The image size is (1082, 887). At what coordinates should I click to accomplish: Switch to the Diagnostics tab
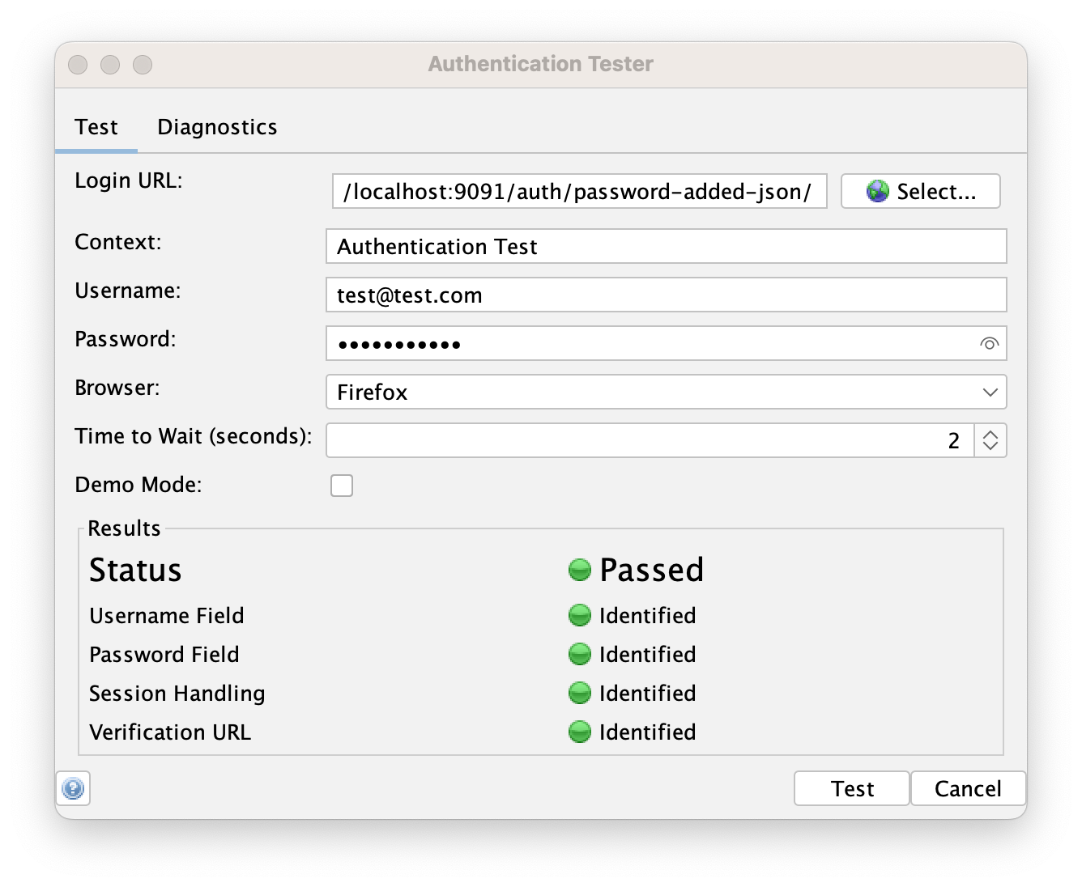point(217,126)
